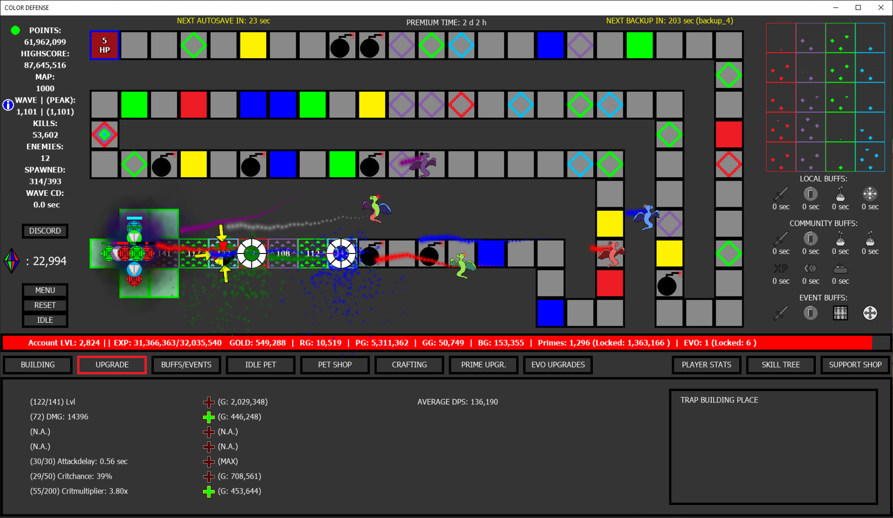Click the XP icon under COMMUNITY BUFFS
893x518 pixels.
781,269
